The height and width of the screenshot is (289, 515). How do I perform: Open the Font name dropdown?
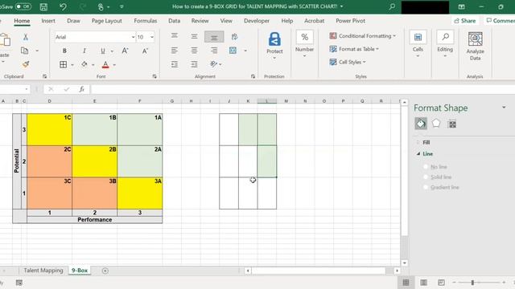click(x=133, y=37)
